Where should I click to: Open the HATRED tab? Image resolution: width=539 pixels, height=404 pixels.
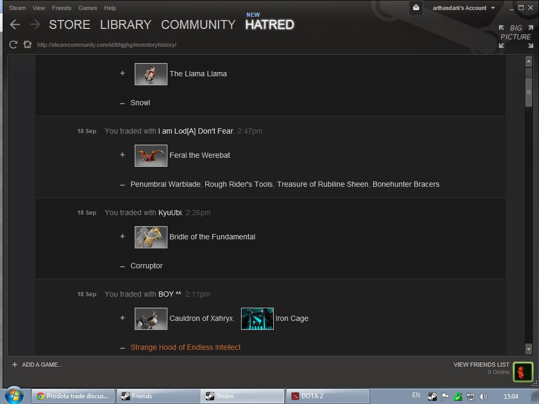click(270, 25)
